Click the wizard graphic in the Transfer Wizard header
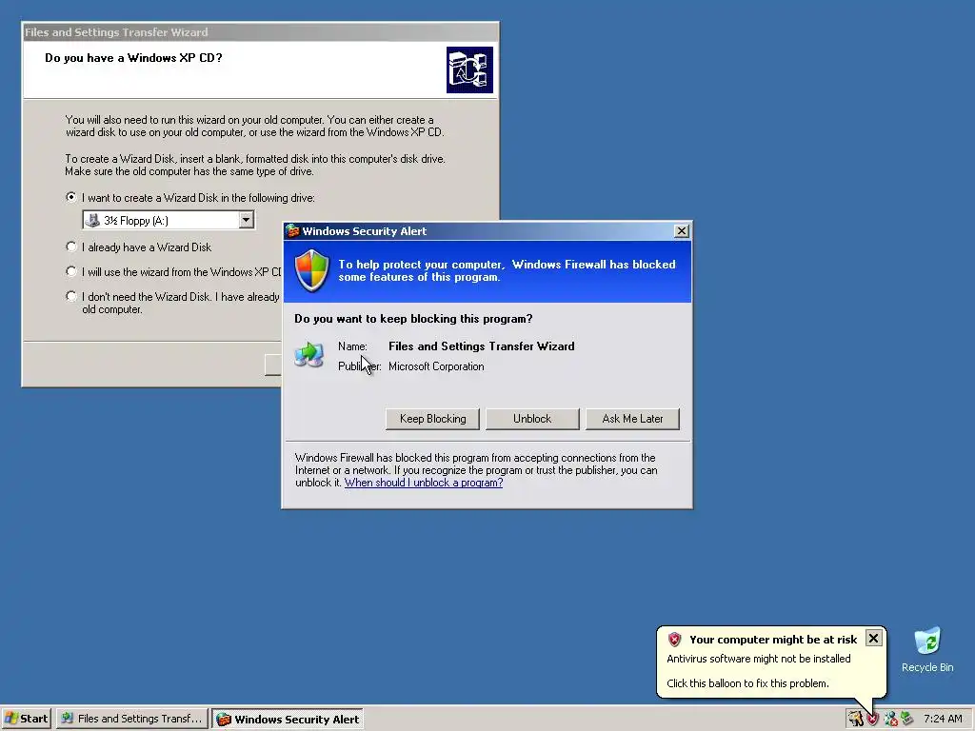The height and width of the screenshot is (731, 975). coord(469,69)
